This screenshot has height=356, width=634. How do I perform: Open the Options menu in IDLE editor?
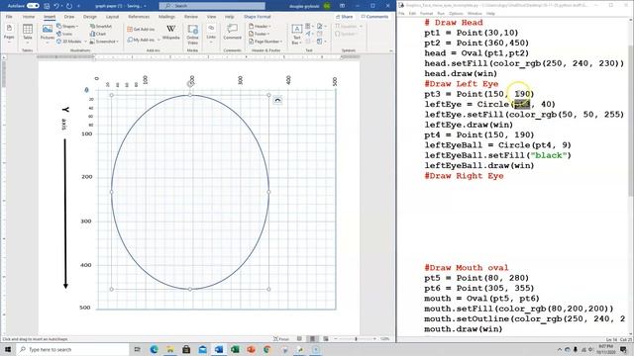456,13
